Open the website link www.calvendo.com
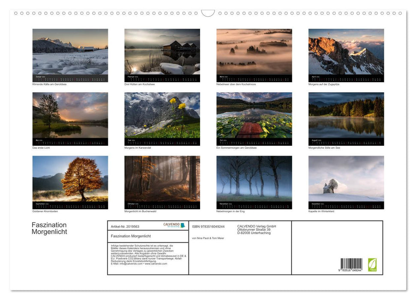Viewport: 416px width, 300px height. [x=157, y=264]
